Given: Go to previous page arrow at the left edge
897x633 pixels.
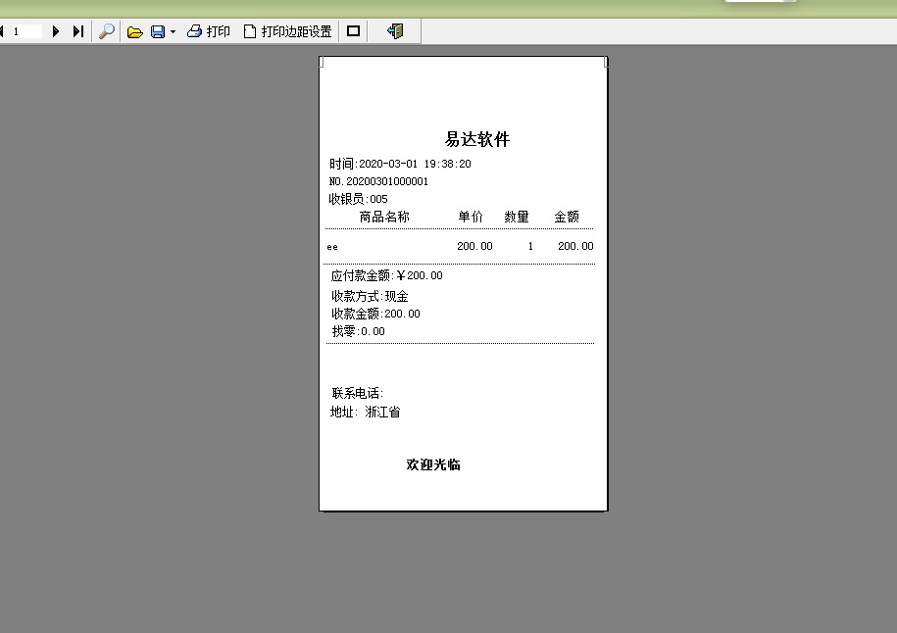Looking at the screenshot, I should [x=3, y=31].
